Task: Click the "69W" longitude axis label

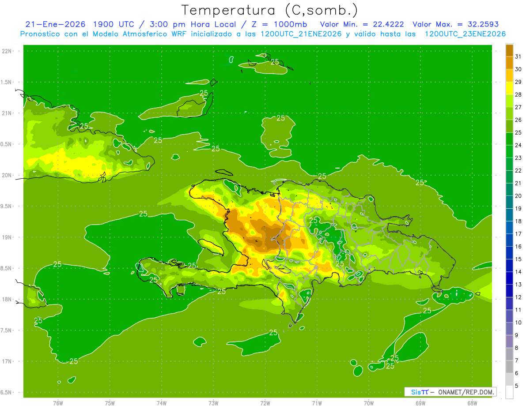Action: (420, 403)
